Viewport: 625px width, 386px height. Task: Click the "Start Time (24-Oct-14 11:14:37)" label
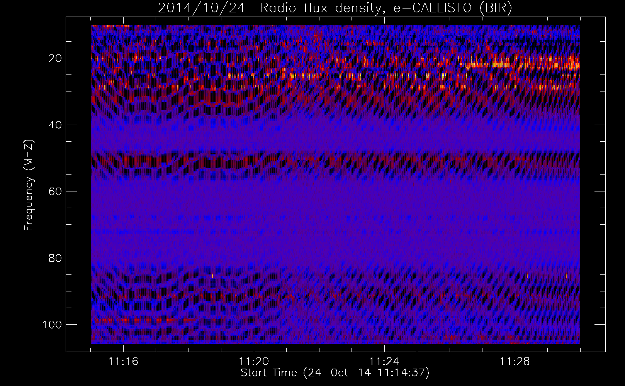coord(335,373)
